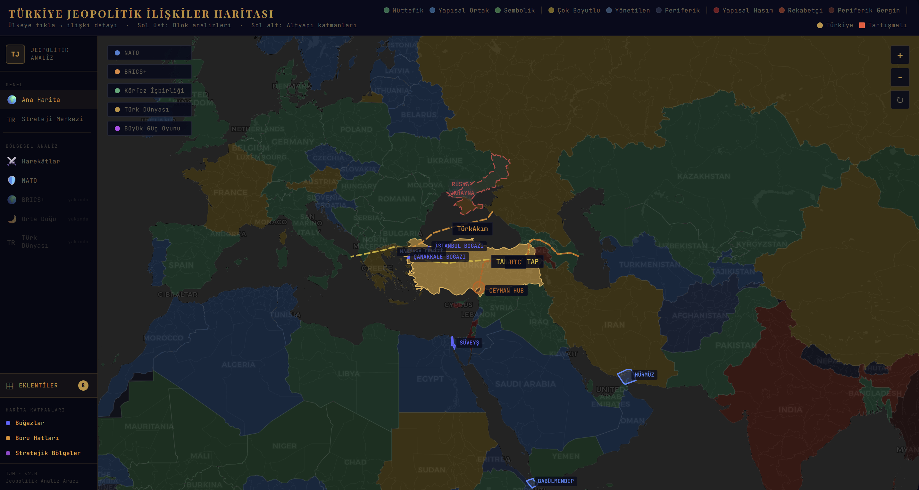
Task: Click the TJ logo badge
Action: click(15, 54)
